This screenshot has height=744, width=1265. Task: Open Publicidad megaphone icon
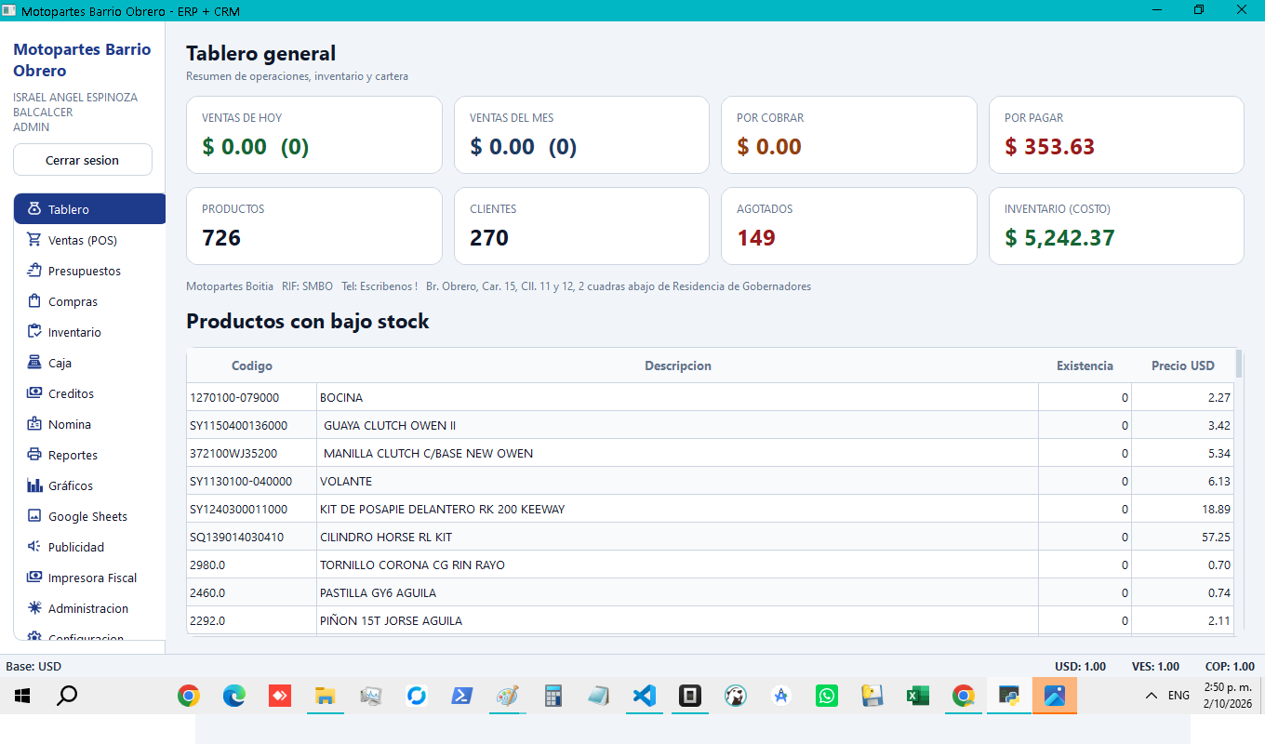point(34,547)
